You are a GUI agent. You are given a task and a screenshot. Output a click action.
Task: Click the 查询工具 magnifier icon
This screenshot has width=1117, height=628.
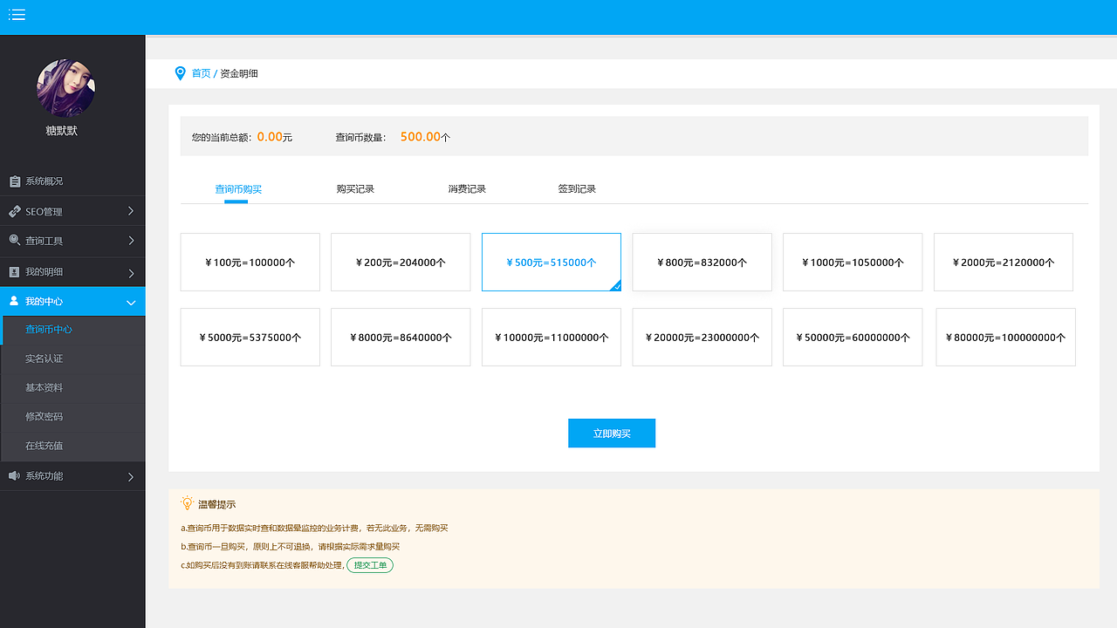click(15, 241)
